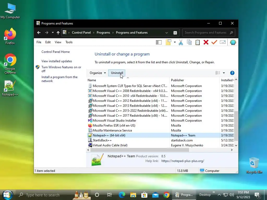
Task: Click the Paste clipboard icon
Action: [198, 42]
